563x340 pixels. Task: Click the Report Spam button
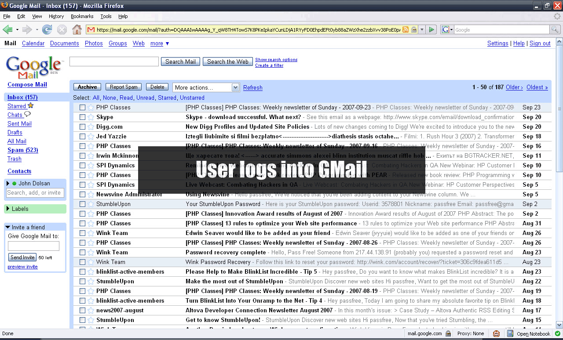coord(124,87)
